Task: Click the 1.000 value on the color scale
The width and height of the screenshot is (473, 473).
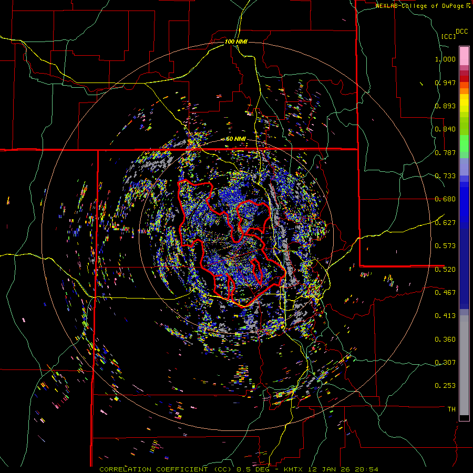Action: pyautogui.click(x=445, y=59)
